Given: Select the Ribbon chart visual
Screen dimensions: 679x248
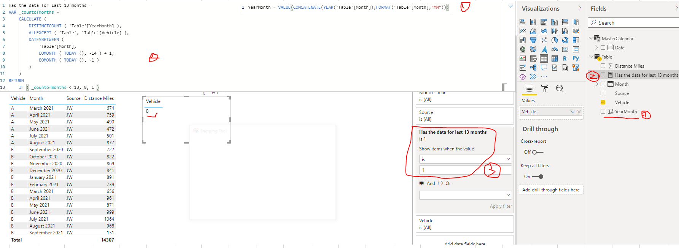Looking at the screenshot, I should (x=576, y=31).
